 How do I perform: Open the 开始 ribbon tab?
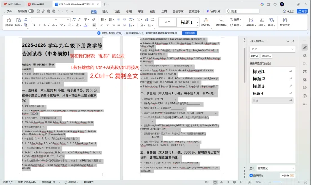click(93, 12)
